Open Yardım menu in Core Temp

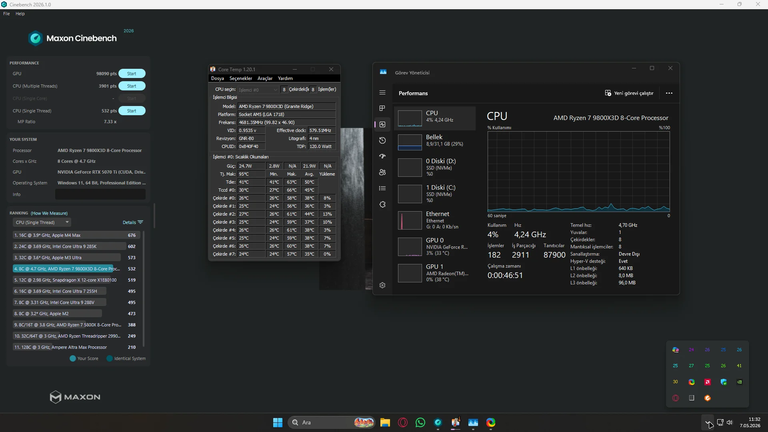pos(285,78)
